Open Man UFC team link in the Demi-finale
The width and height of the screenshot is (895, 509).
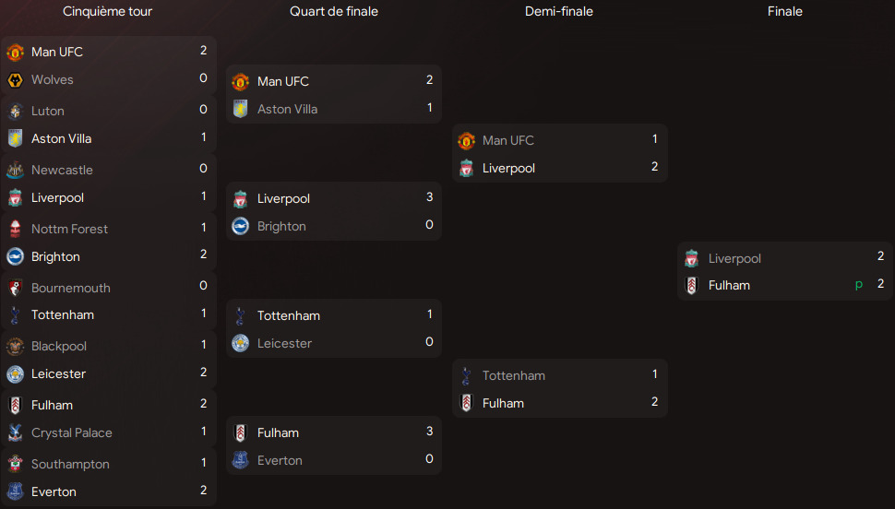click(x=507, y=140)
